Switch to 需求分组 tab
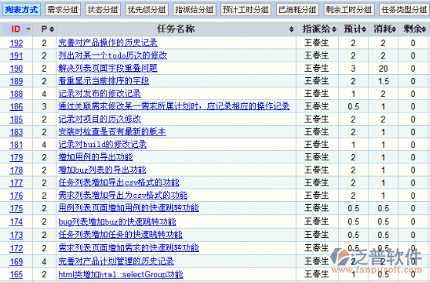 (62, 10)
